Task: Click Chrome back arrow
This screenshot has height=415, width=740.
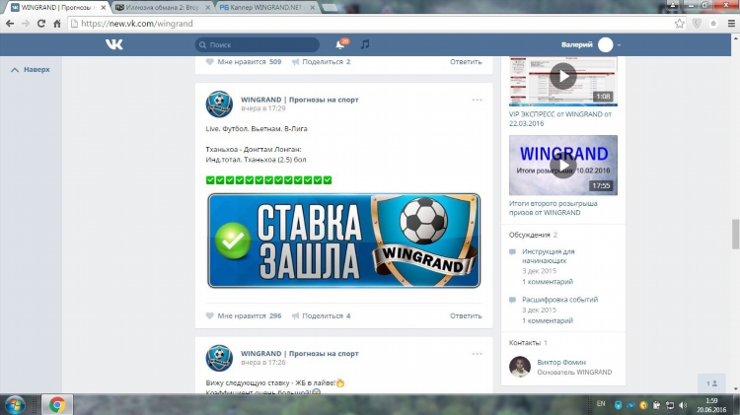Action: [x=10, y=24]
